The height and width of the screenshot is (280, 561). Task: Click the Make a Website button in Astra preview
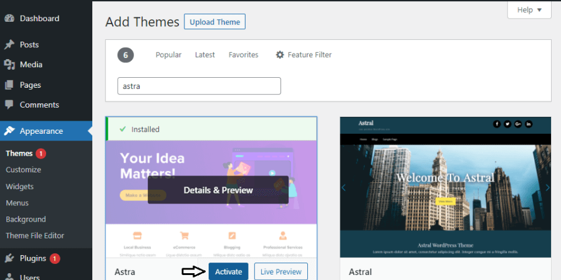143,195
